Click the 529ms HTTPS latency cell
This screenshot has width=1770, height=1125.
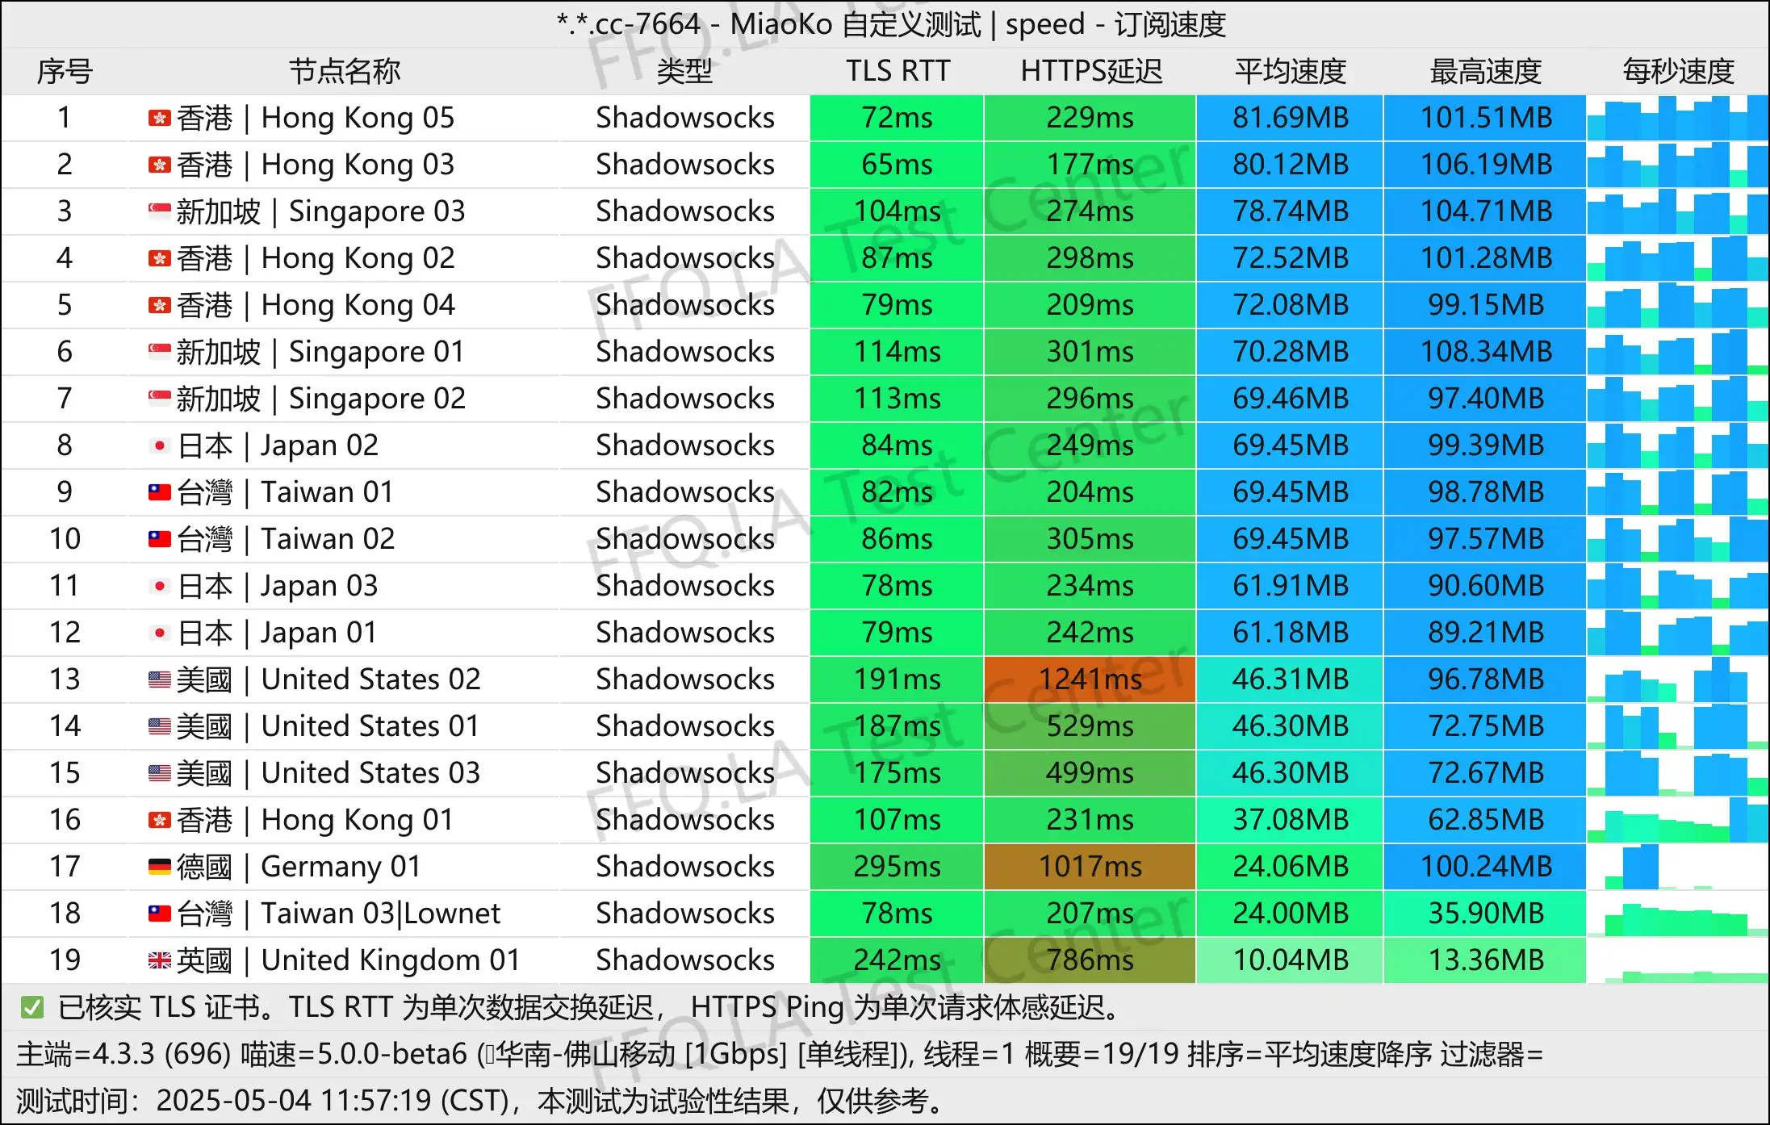point(1090,726)
